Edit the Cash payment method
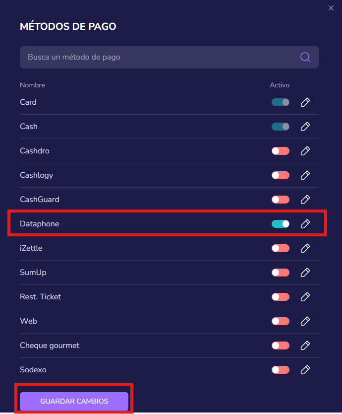 tap(305, 127)
